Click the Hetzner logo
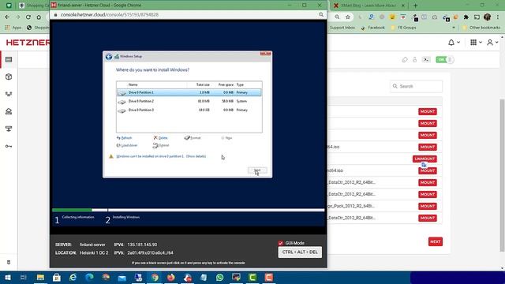Viewport: 505px width, 284px height. 28,43
